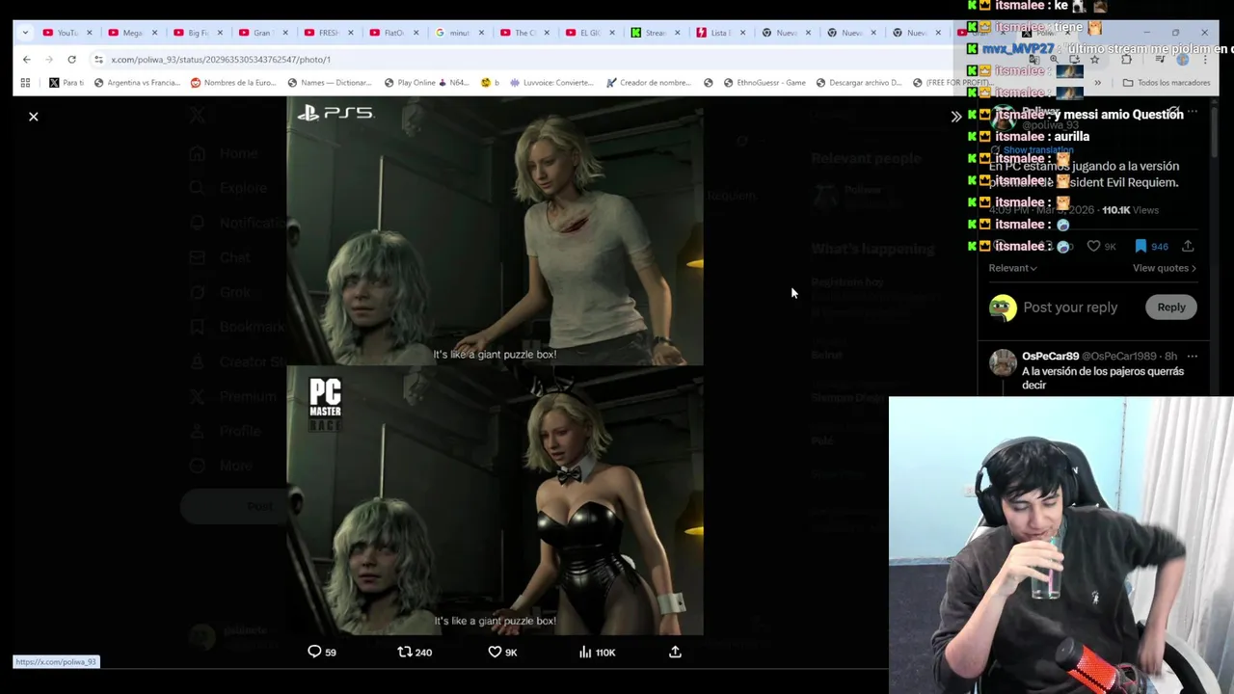Image resolution: width=1234 pixels, height=694 pixels.
Task: Open more options on OsPeCar89's reply
Action: click(1193, 357)
